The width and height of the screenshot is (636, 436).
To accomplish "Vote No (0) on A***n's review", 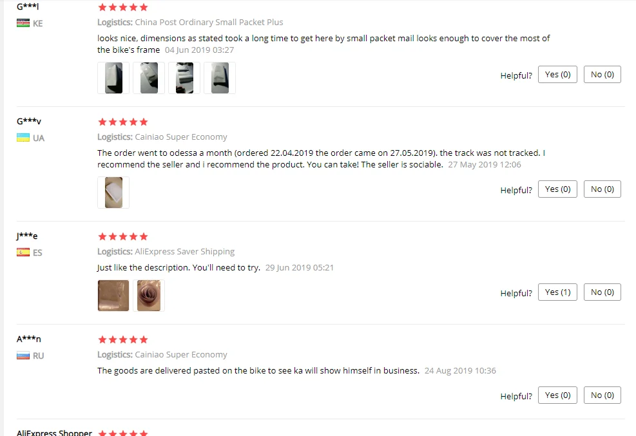I will [602, 395].
